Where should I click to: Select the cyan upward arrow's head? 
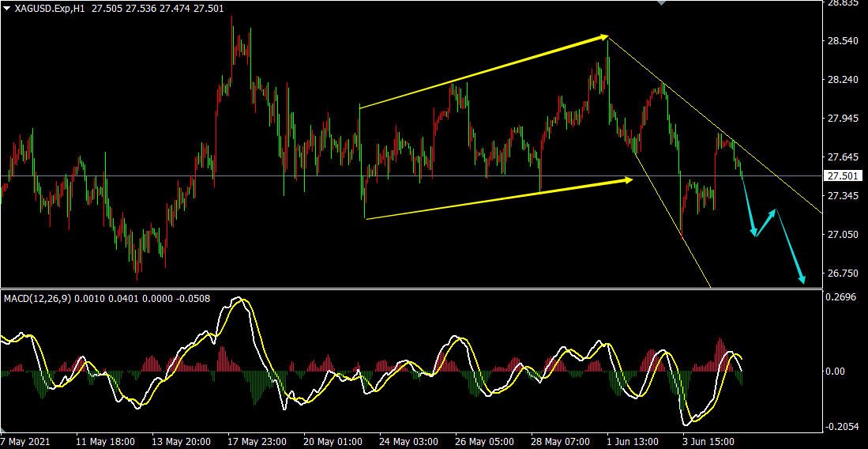point(776,210)
